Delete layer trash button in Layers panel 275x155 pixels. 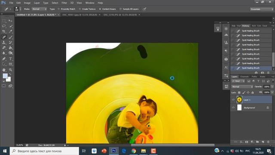pyautogui.click(x=268, y=142)
